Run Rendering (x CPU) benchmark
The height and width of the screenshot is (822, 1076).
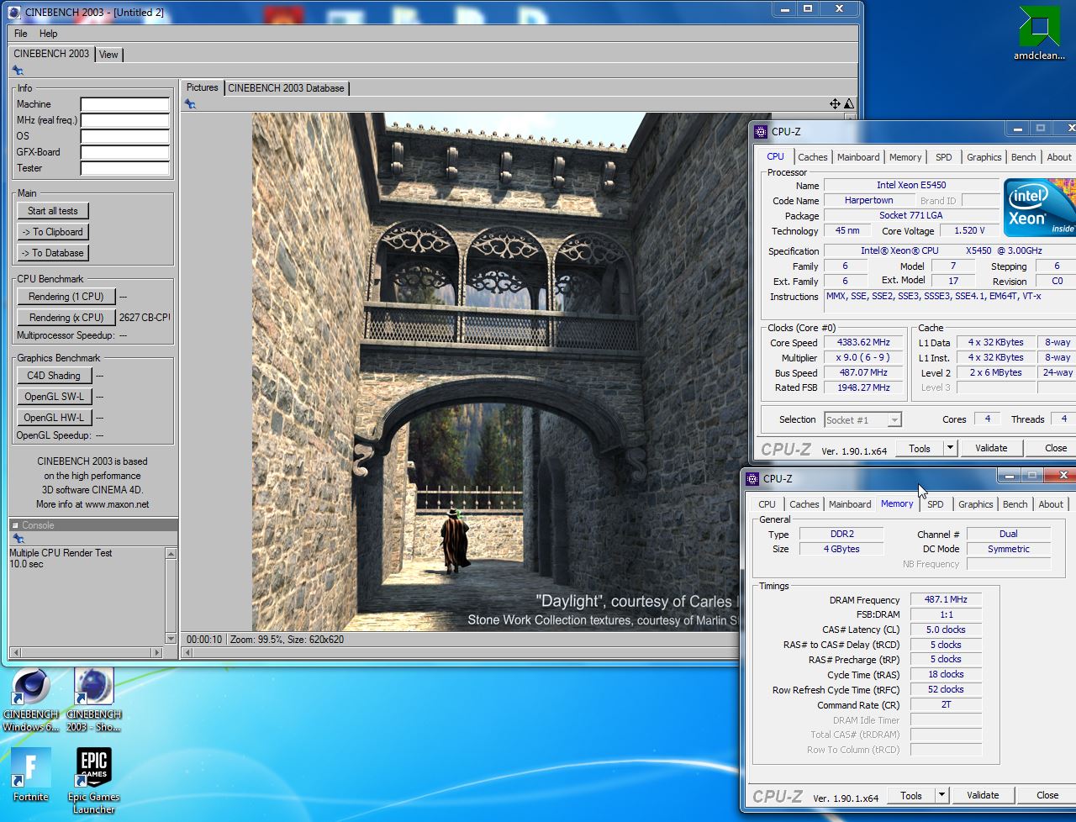pos(66,318)
